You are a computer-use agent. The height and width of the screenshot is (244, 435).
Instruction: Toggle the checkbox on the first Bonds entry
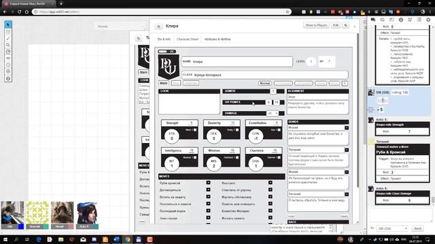coord(347,128)
